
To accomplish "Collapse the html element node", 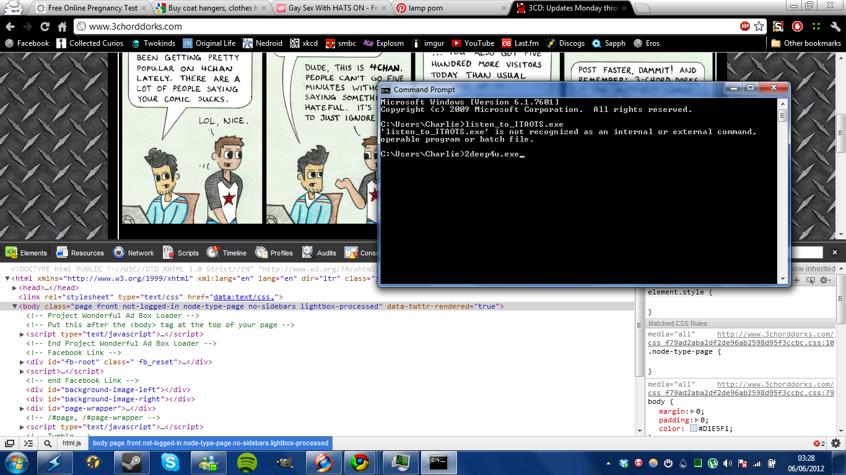I will 7,278.
